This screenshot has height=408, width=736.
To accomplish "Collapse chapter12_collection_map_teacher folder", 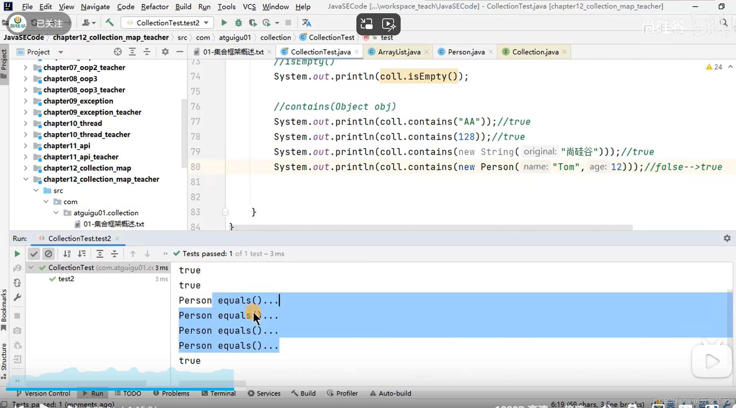I will pyautogui.click(x=25, y=179).
